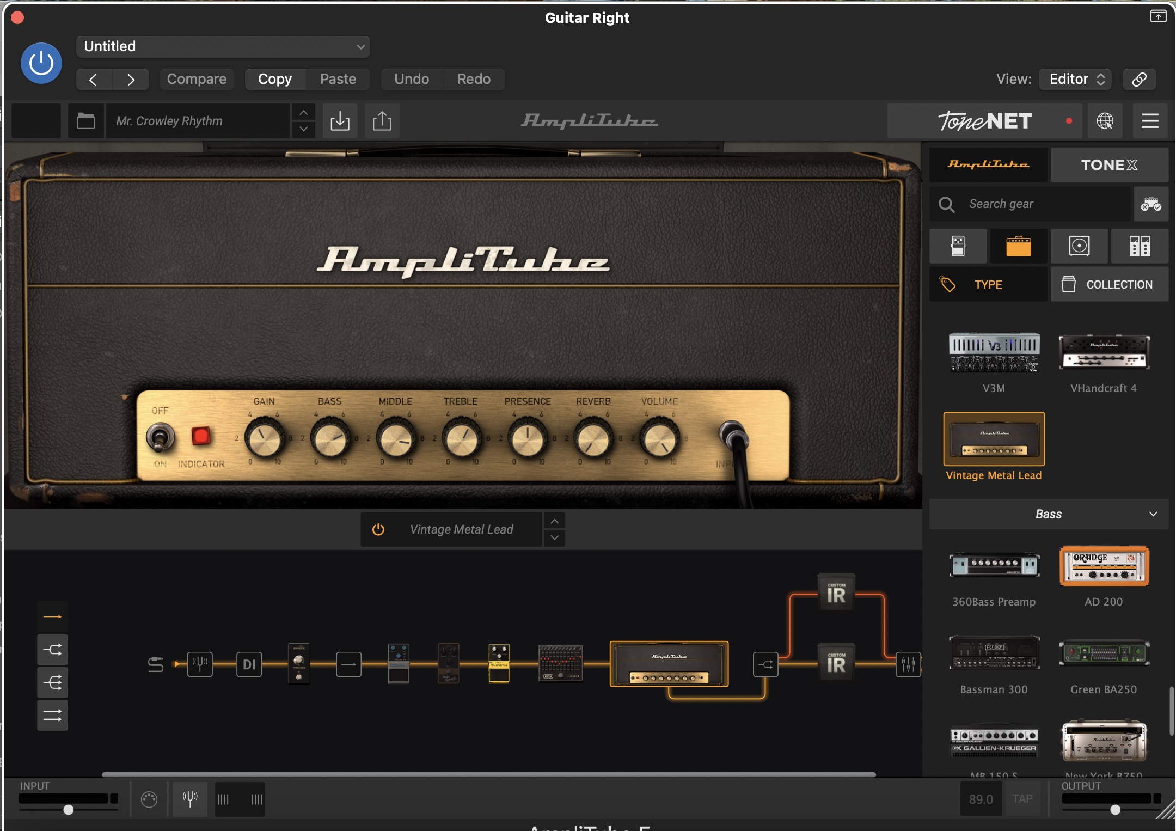Click the Compare button

197,80
